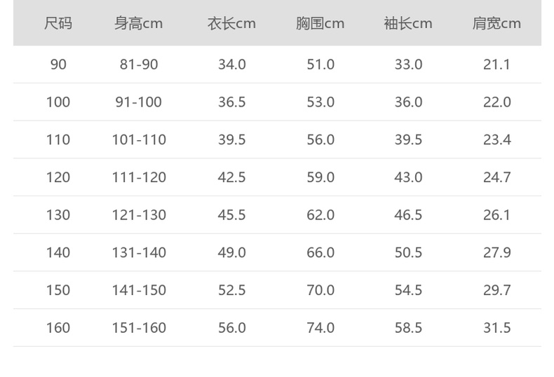The width and height of the screenshot is (554, 377).
Task: Click the 胸围cm column header
Action: 320,23
